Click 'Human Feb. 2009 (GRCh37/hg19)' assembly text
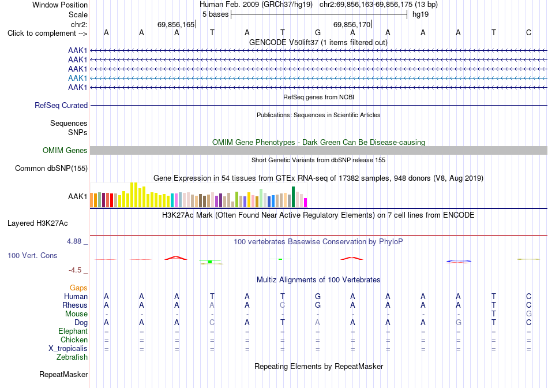This screenshot has height=388, width=548. (256, 5)
